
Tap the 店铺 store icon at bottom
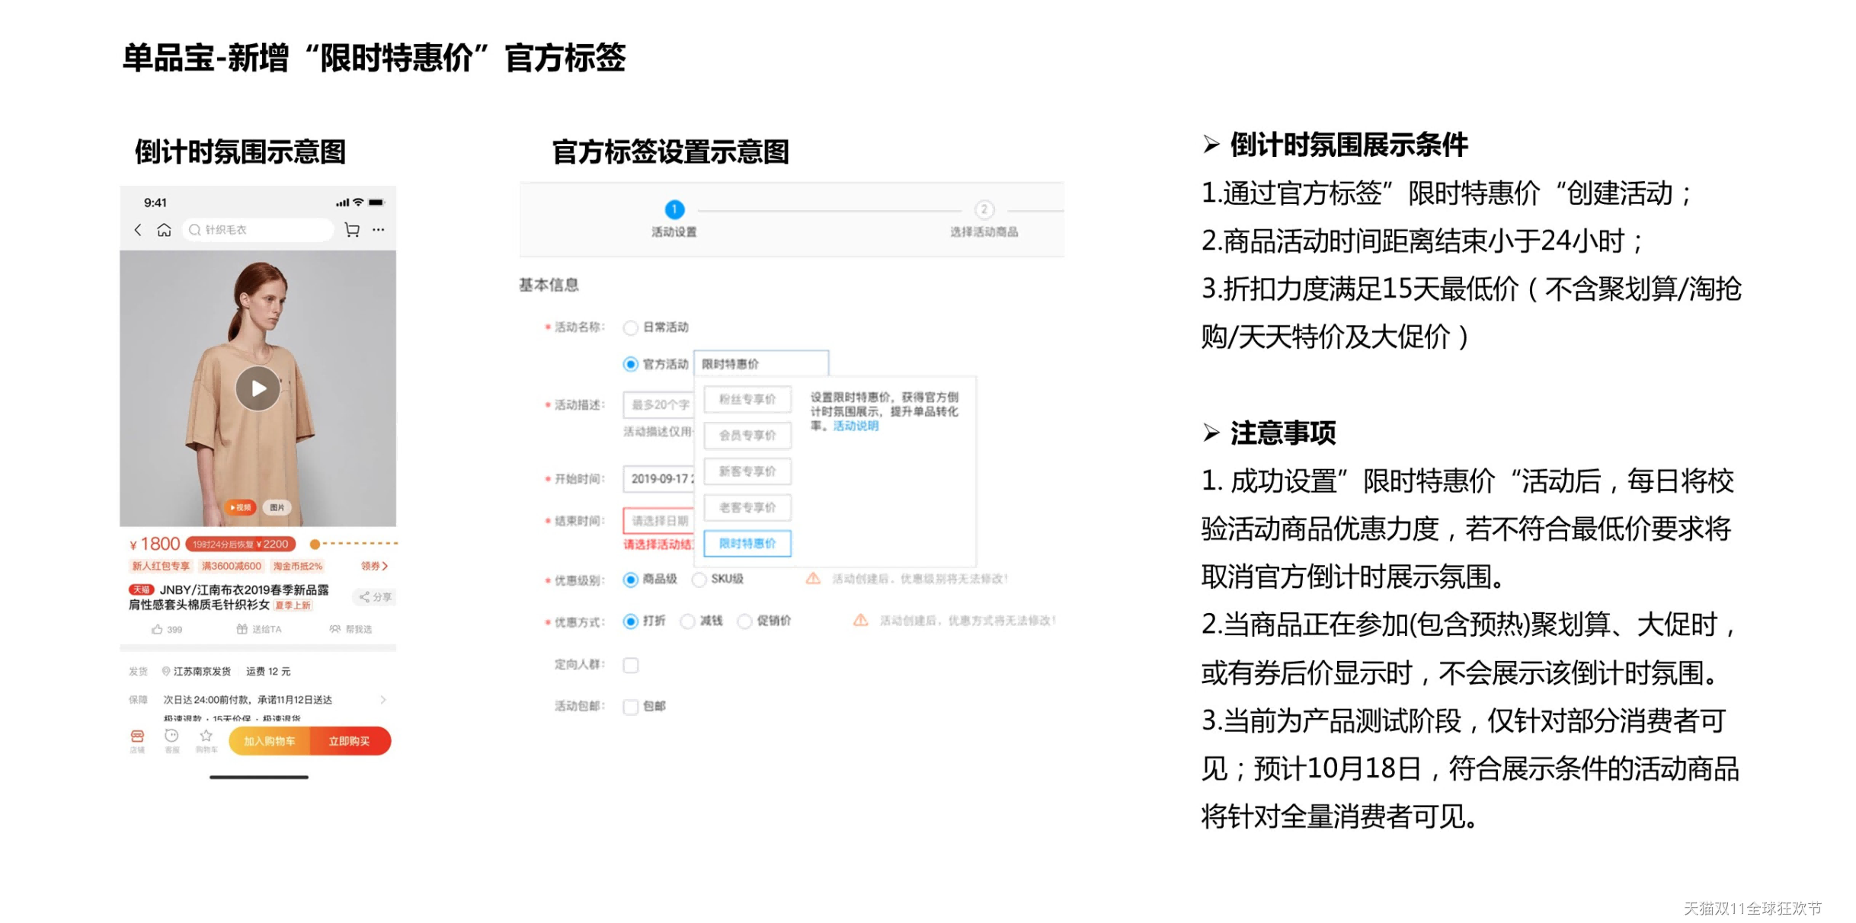(137, 737)
